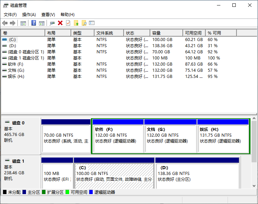This screenshot has height=204, width=258.
Task: Click the blue help question mark icon
Action: tap(34, 23)
